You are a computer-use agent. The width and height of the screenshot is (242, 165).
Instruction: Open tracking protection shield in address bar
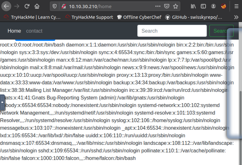[55, 6]
